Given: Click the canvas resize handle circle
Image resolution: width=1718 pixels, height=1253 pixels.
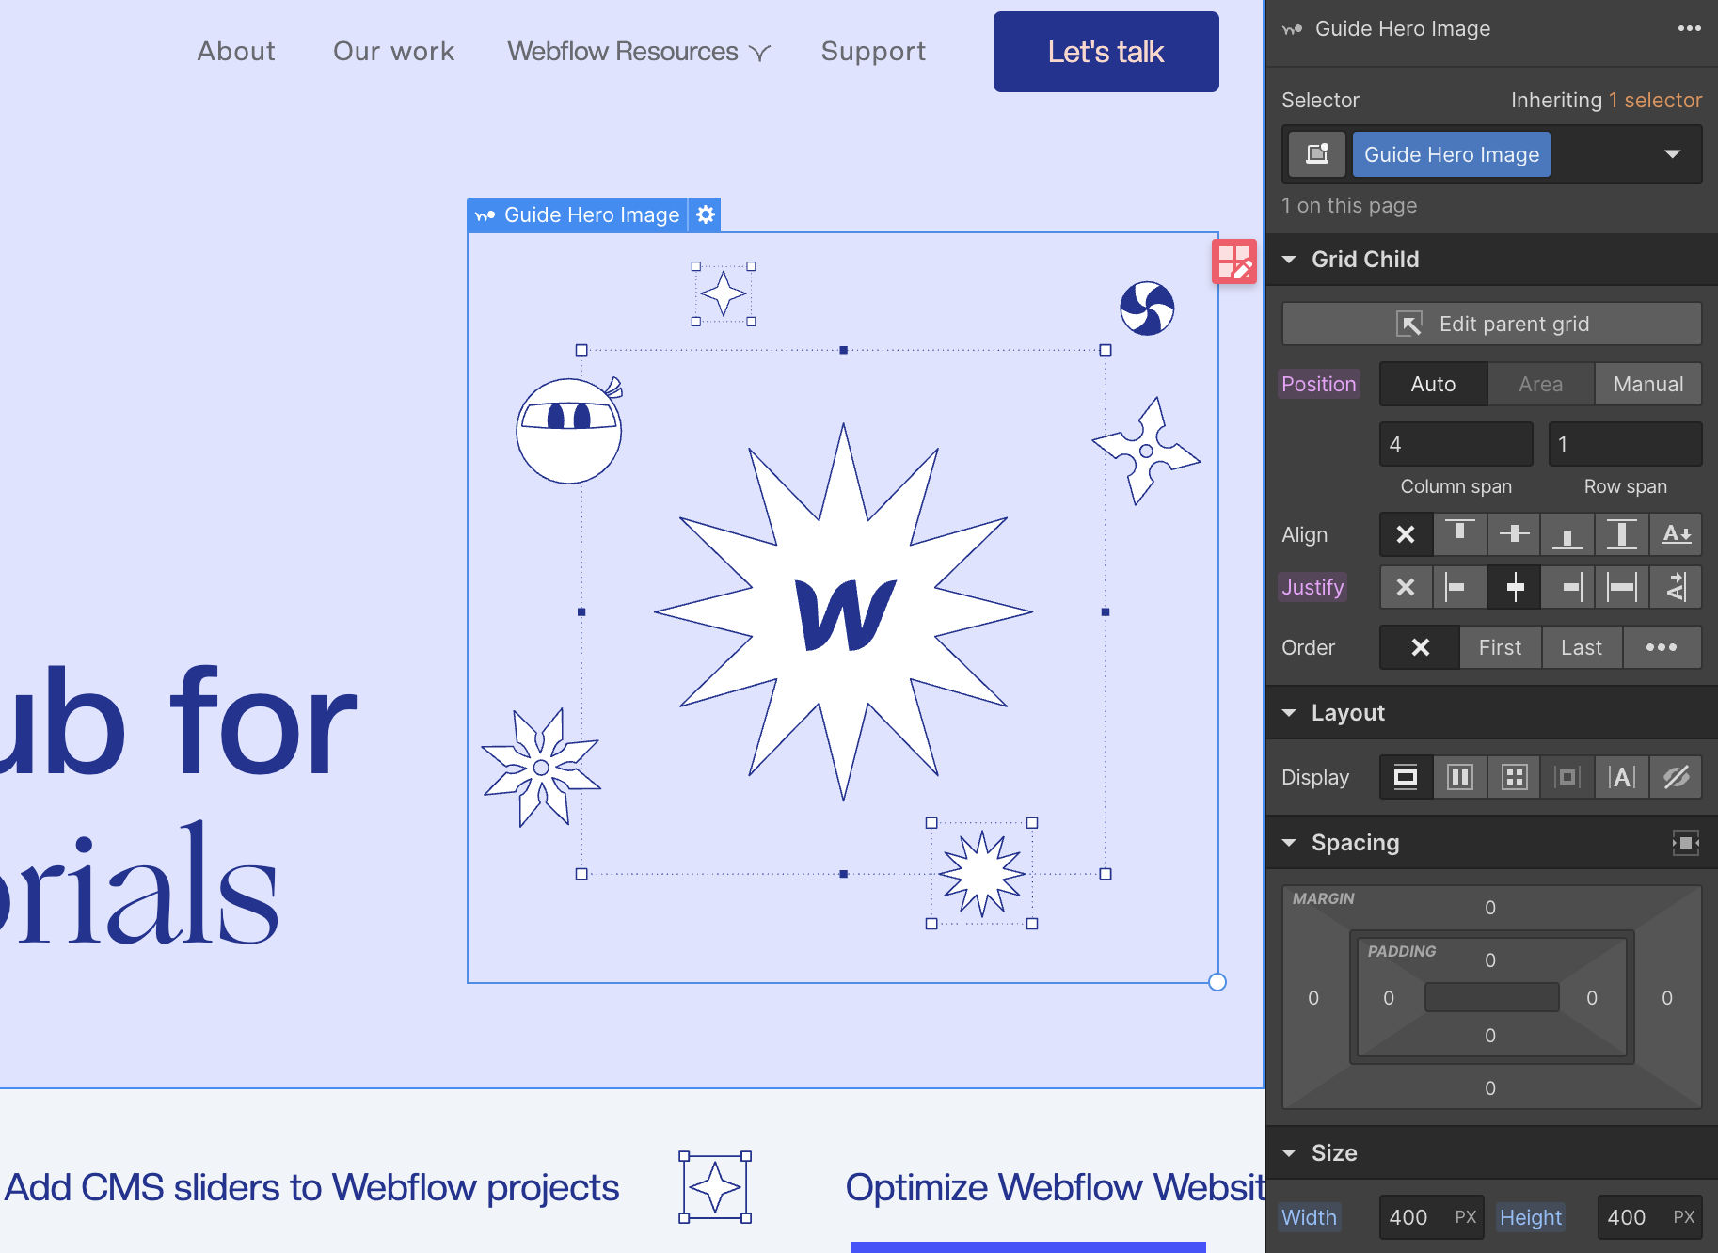Looking at the screenshot, I should [1217, 982].
